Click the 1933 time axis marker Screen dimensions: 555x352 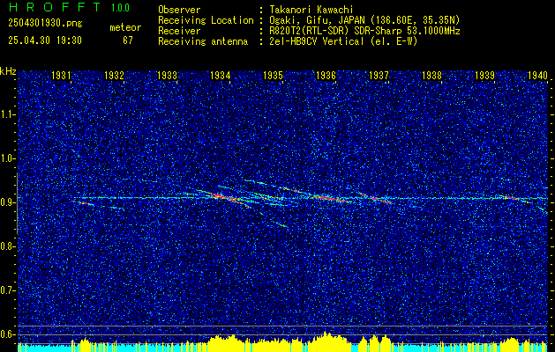(167, 75)
